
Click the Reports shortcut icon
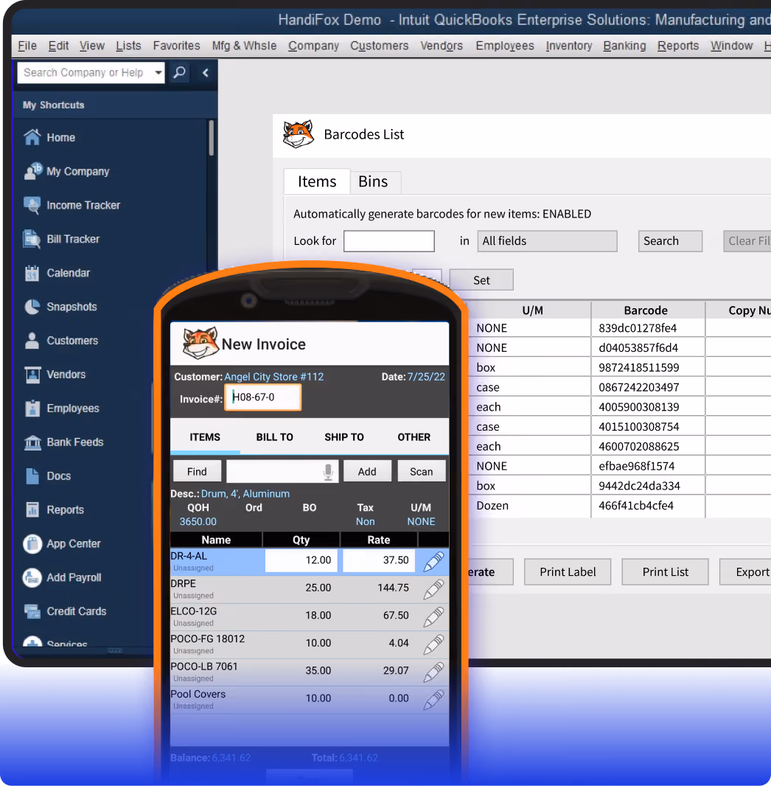point(32,509)
